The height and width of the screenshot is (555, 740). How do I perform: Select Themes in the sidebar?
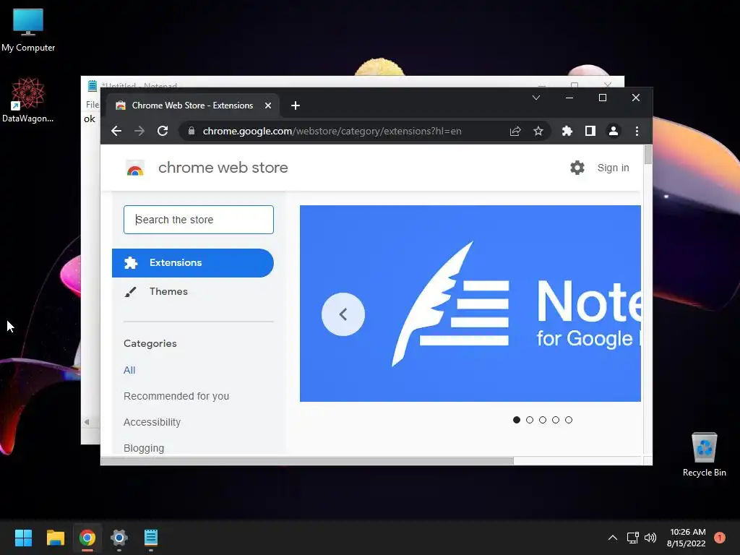[x=168, y=292]
